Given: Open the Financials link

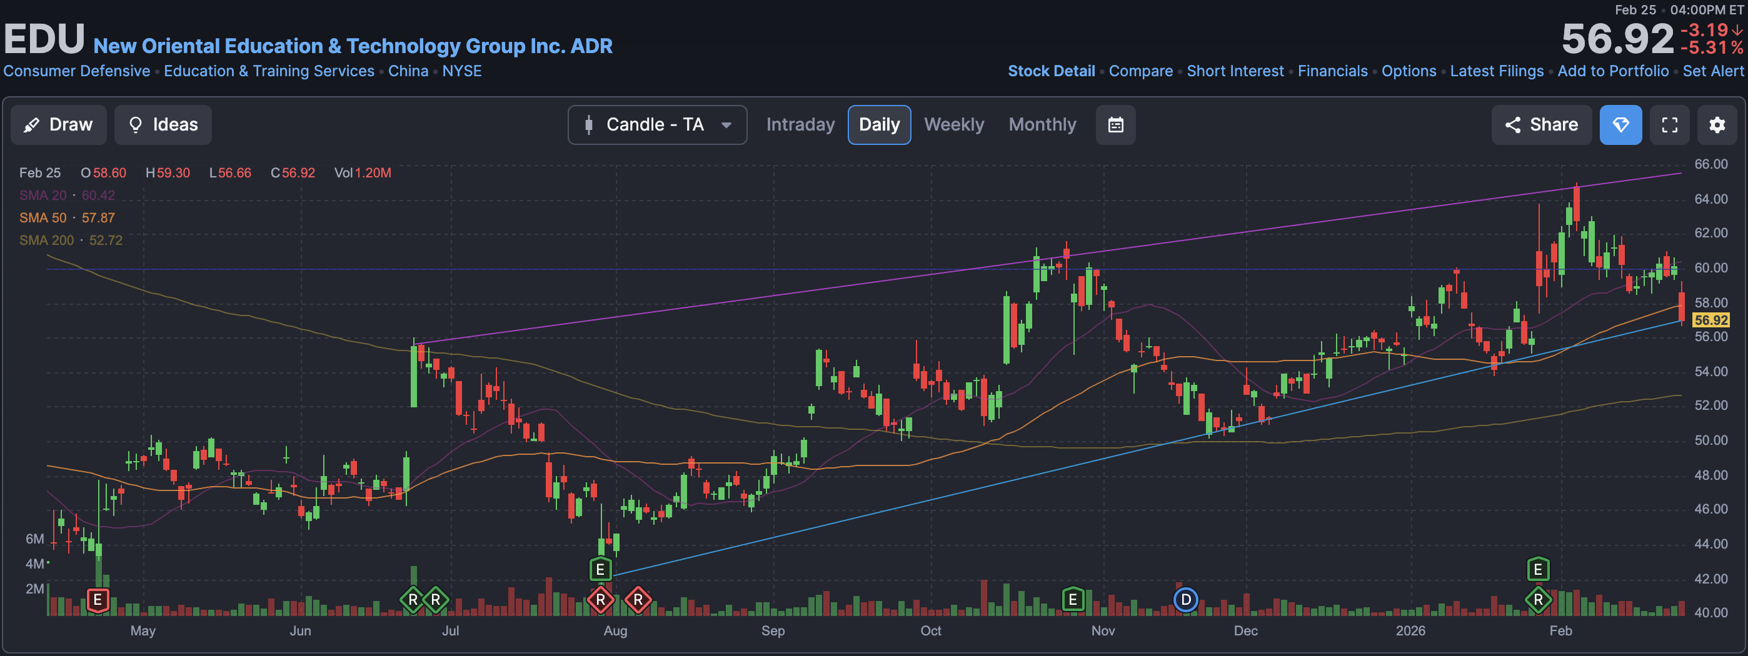Looking at the screenshot, I should pyautogui.click(x=1332, y=71).
